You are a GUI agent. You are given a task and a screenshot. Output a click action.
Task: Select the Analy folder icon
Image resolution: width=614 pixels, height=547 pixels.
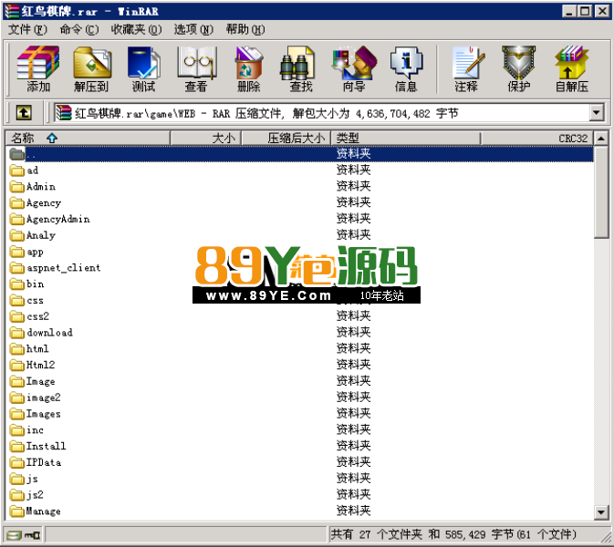16,235
